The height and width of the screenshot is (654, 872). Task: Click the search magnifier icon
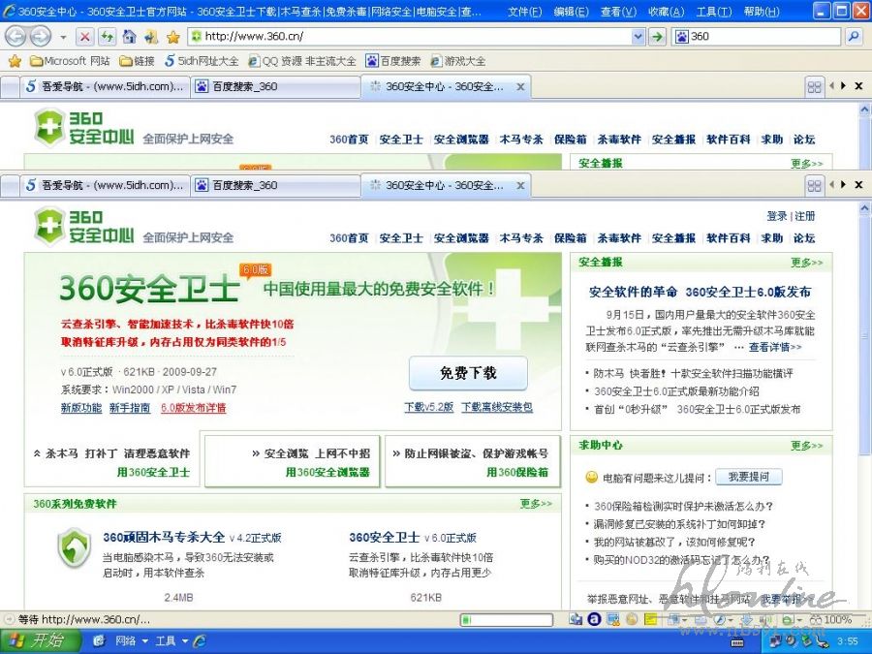[x=854, y=37]
